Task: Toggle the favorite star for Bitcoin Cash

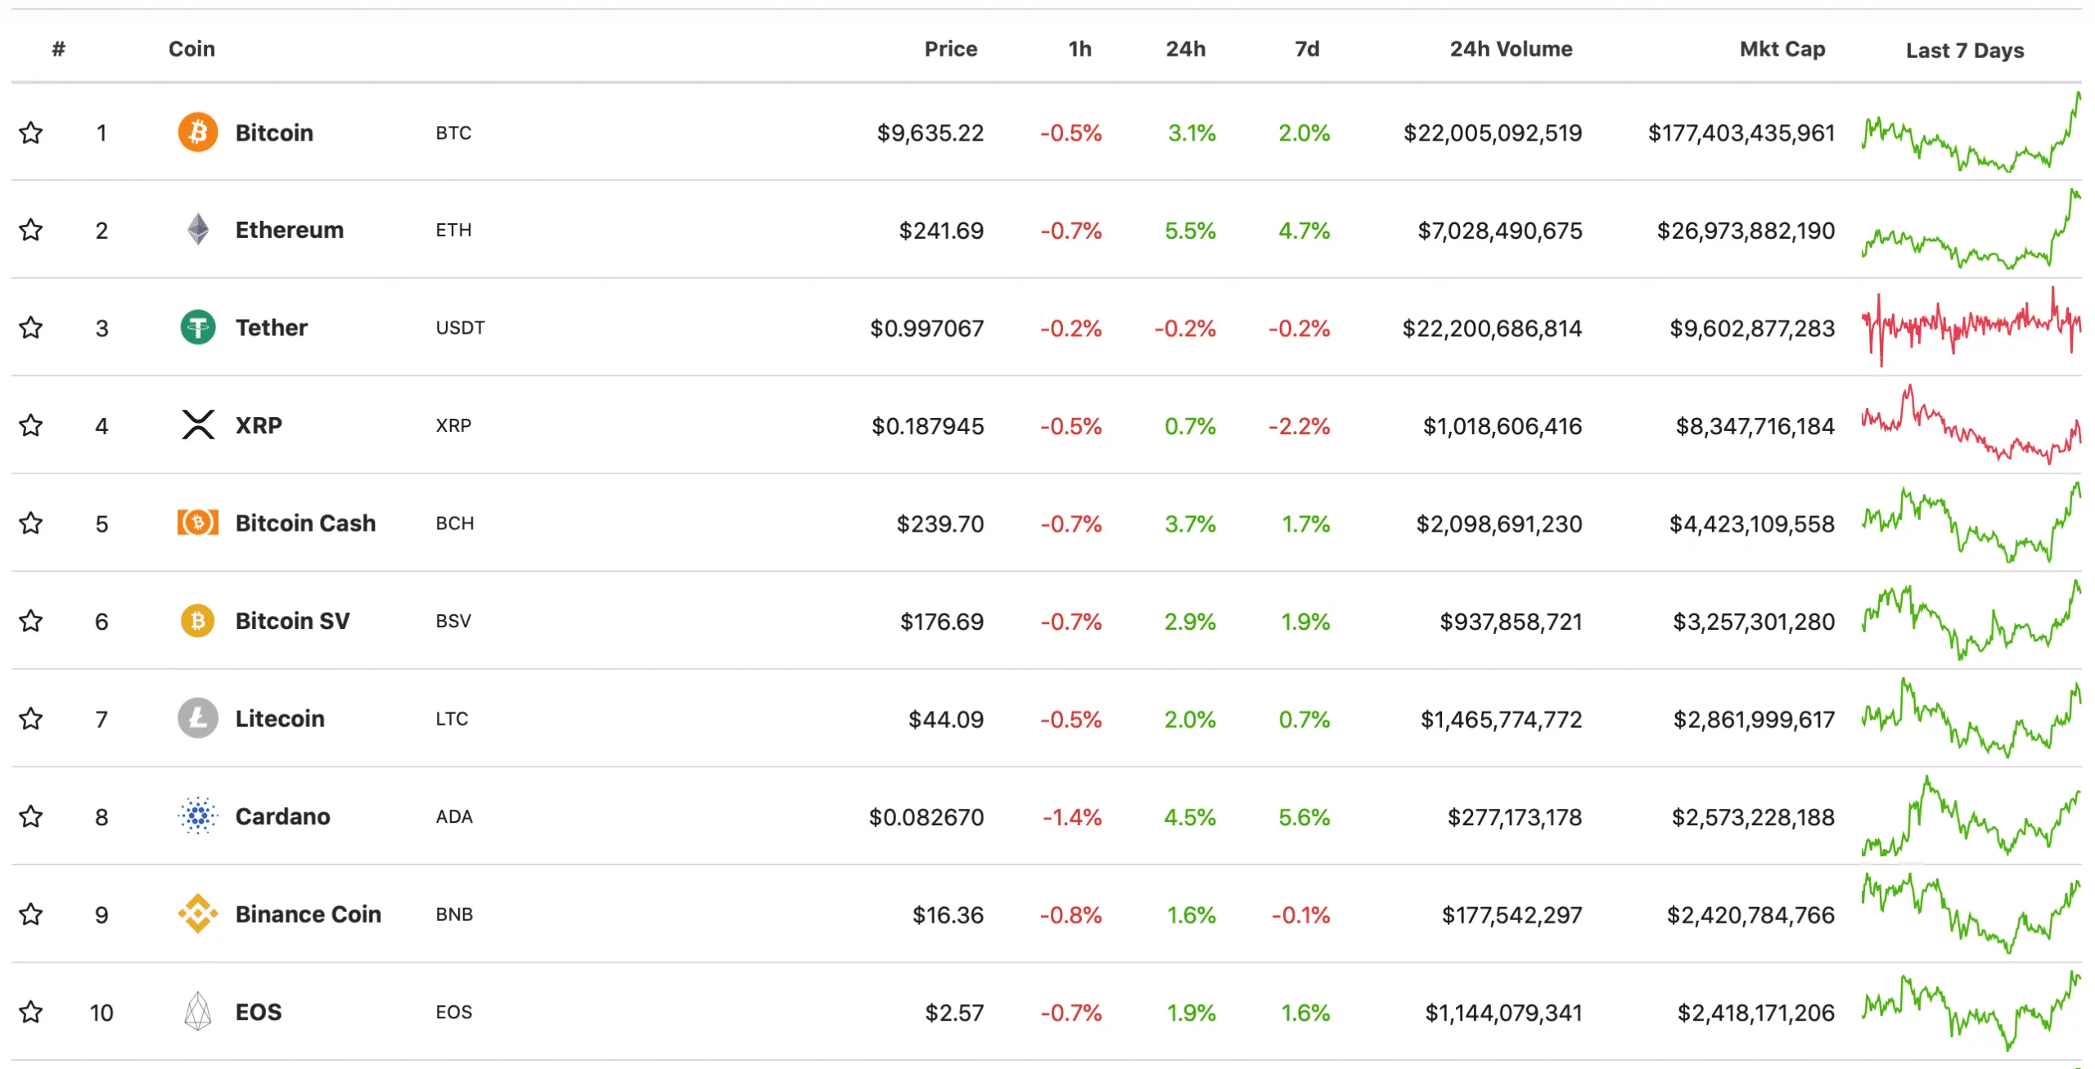Action: point(31,523)
